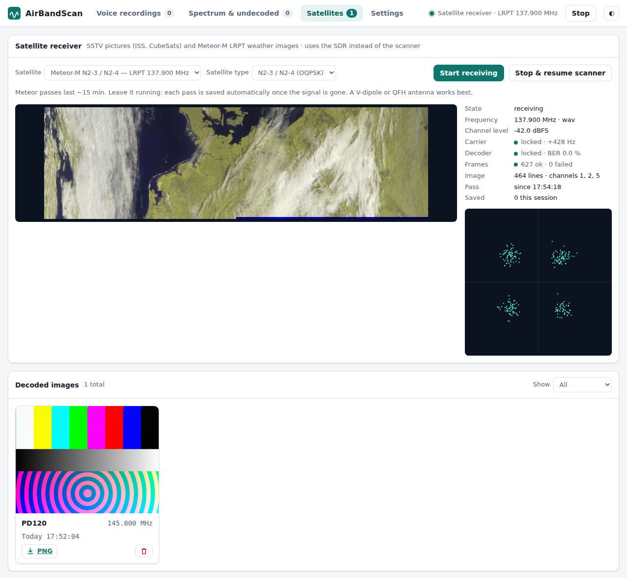The image size is (627, 578).
Task: Click the Carrier status 'locked · +428 Hz'
Action: point(544,142)
